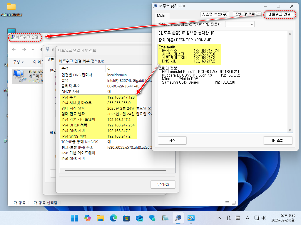Click the 저장 button

coord(172,140)
